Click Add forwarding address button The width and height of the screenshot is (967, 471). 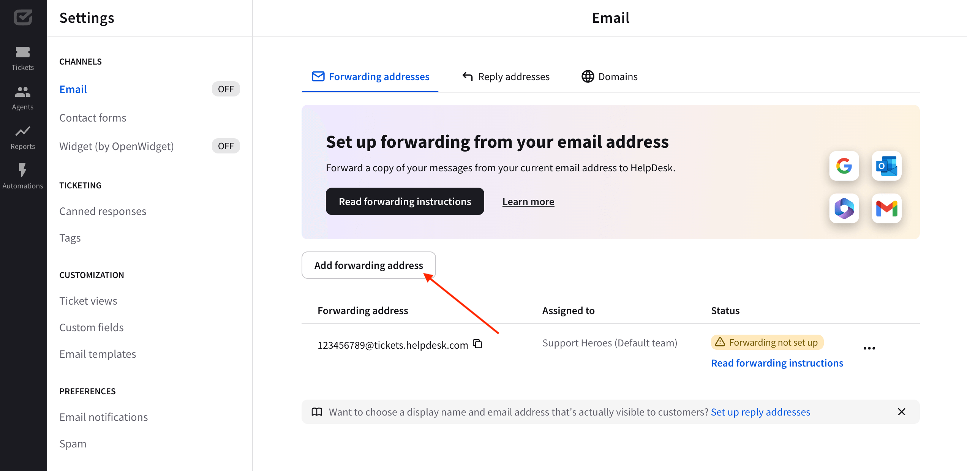368,264
